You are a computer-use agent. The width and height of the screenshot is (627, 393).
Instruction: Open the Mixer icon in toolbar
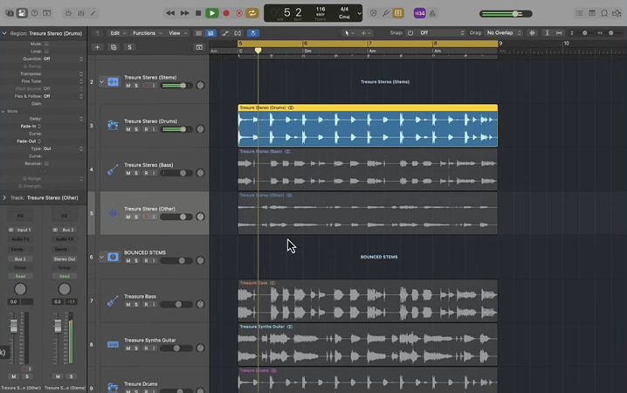[82, 13]
